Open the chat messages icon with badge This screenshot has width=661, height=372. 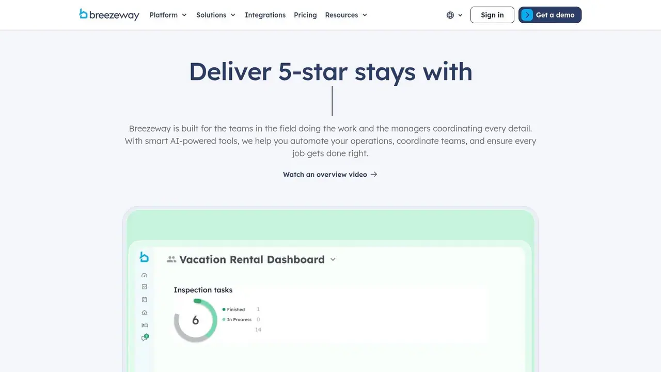pyautogui.click(x=145, y=337)
